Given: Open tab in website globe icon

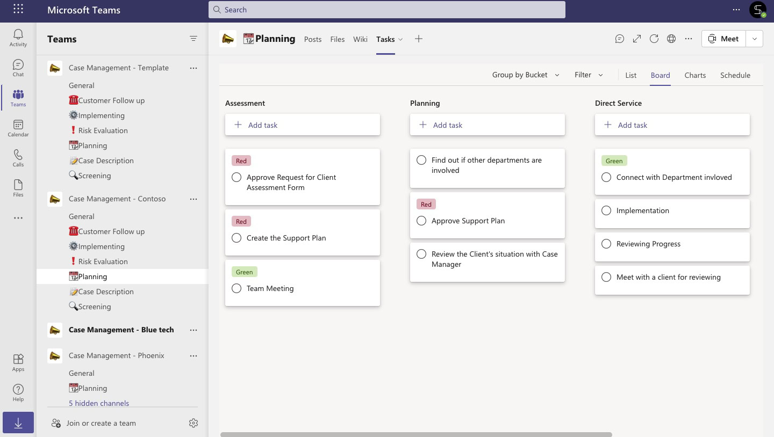Looking at the screenshot, I should 671,39.
